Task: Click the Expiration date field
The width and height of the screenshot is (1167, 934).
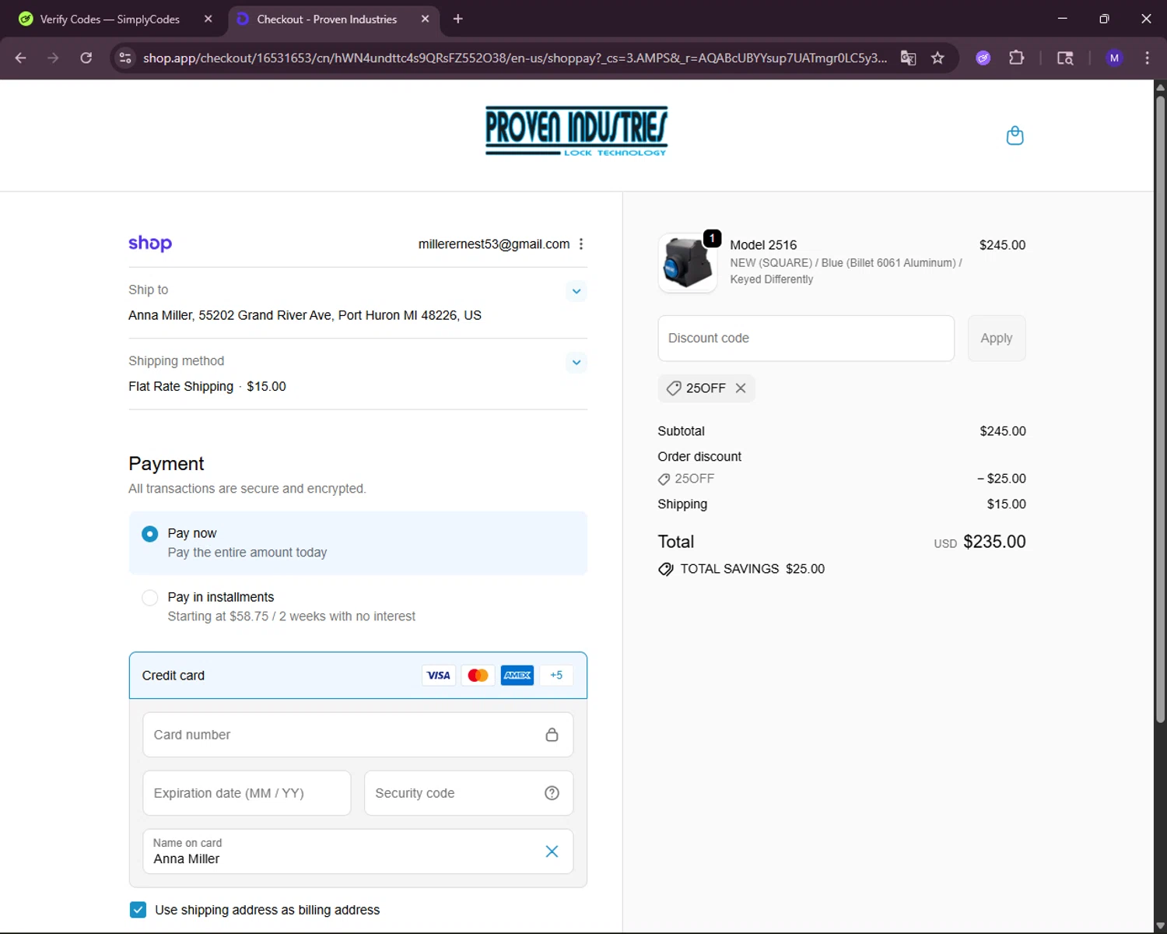Action: pos(247,793)
